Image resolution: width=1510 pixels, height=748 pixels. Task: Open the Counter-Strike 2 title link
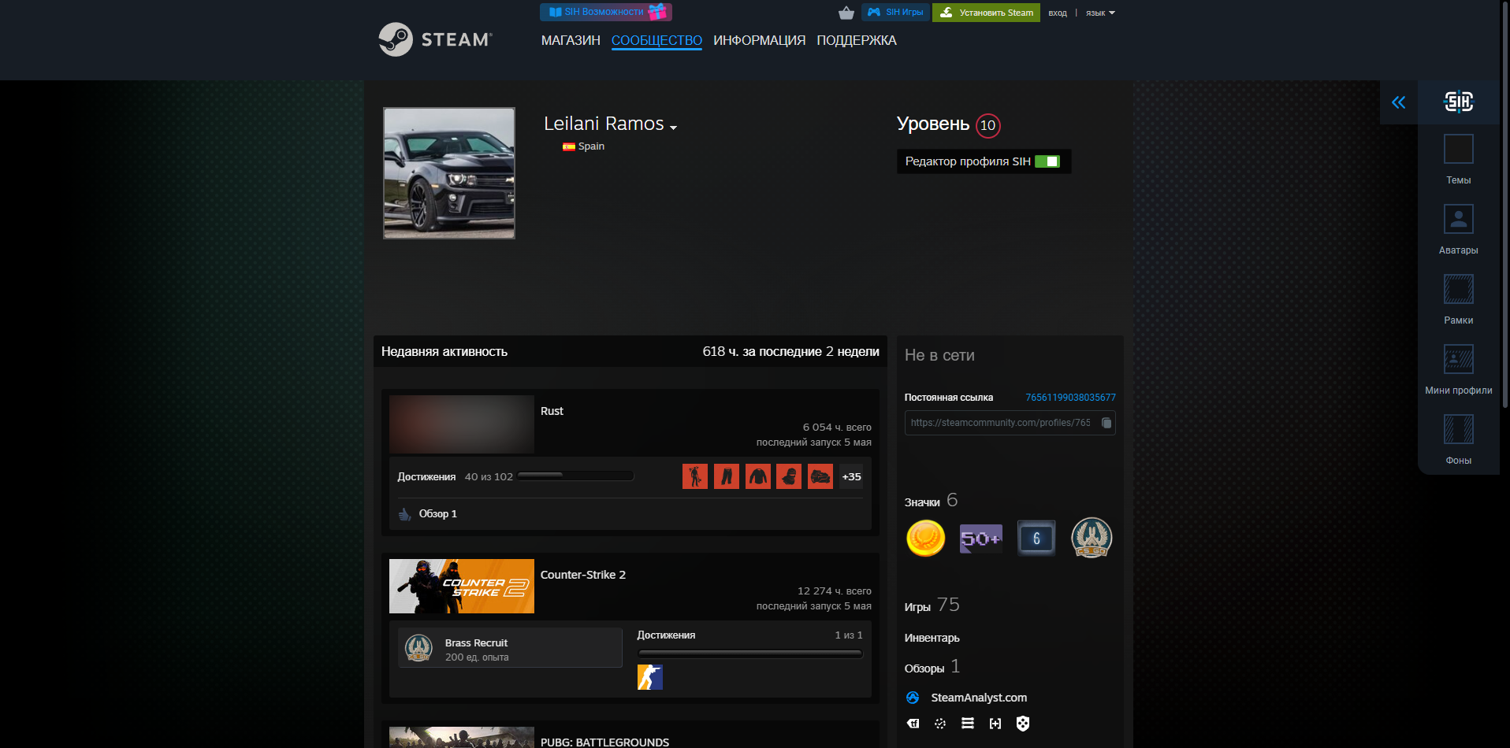(x=583, y=575)
